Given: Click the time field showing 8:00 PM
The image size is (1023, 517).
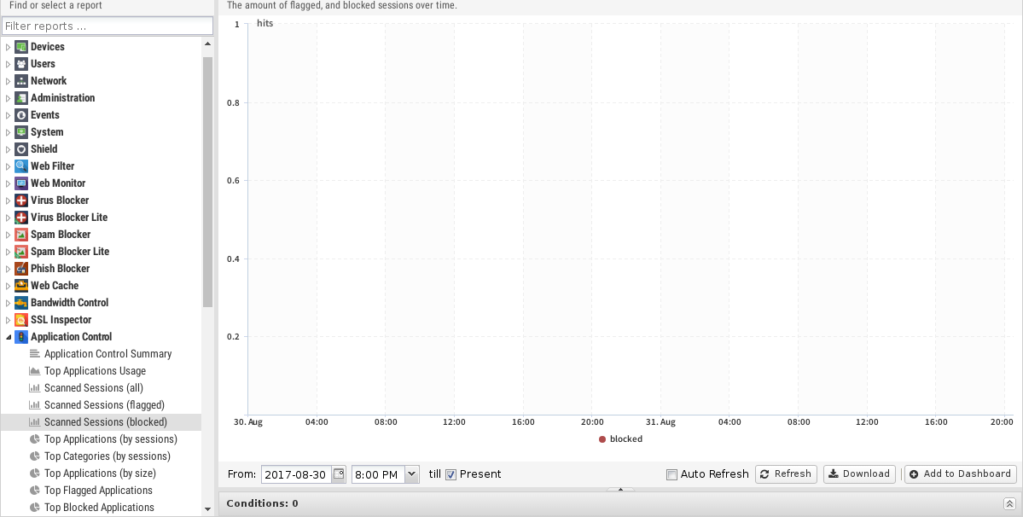Looking at the screenshot, I should [379, 474].
